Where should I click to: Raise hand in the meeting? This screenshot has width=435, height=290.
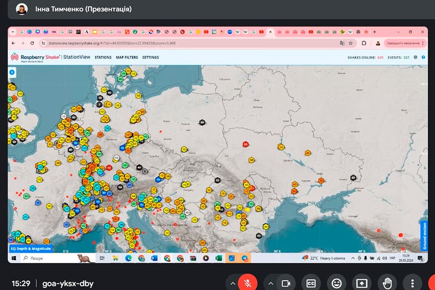point(387,283)
